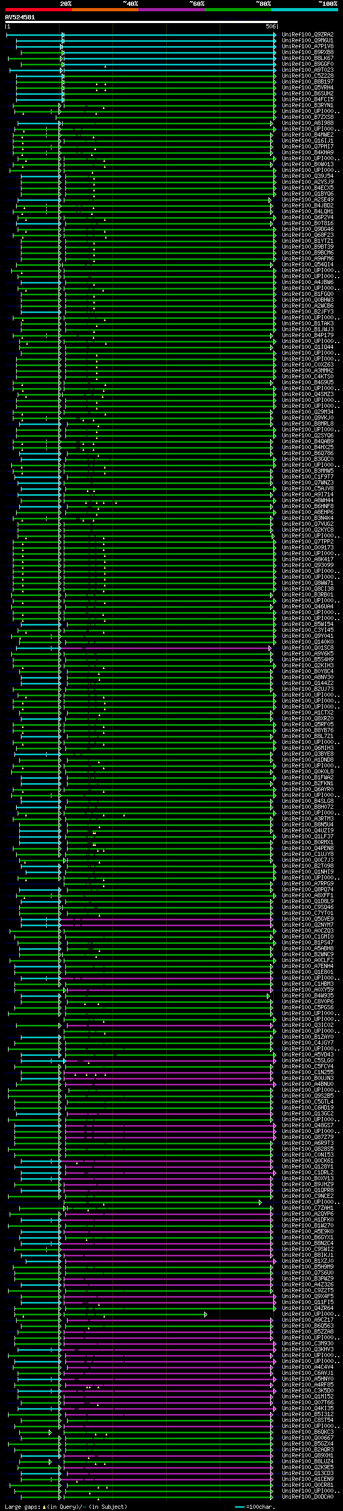Select hit label UniRef100_B5S4H9
Viewport: 343px width, 1511px height.
[308, 659]
